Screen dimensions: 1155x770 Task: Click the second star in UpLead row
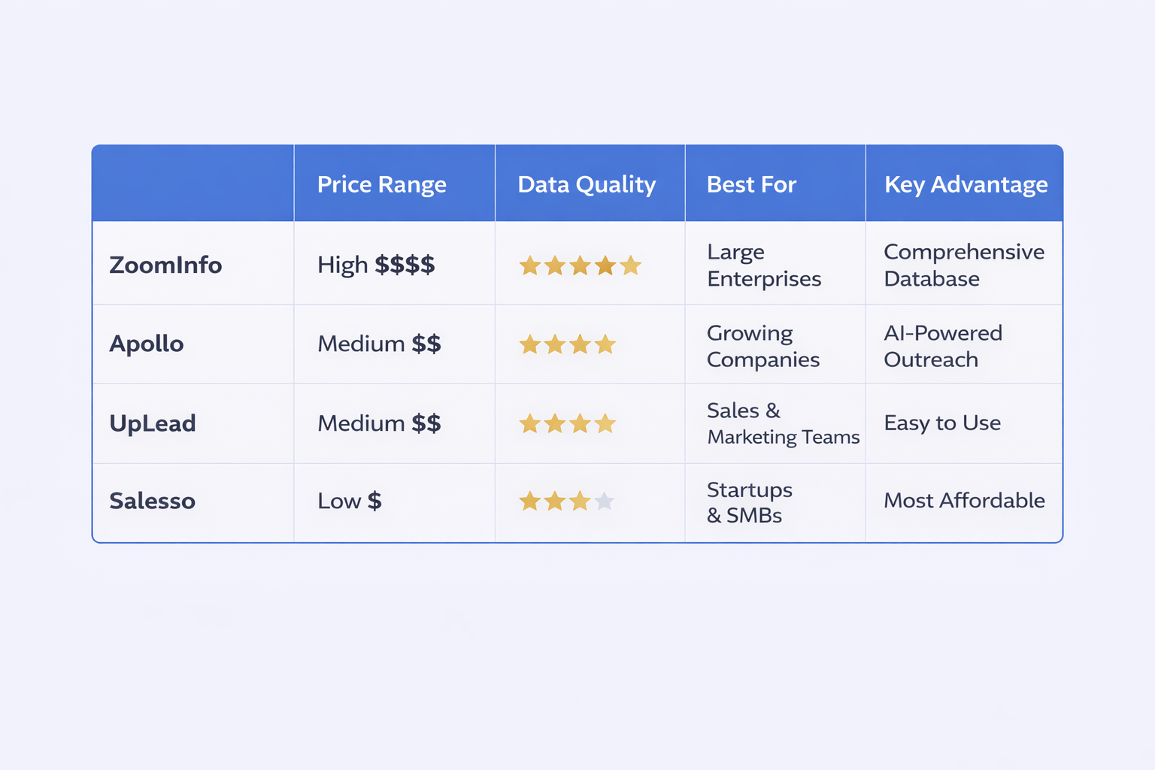click(555, 424)
